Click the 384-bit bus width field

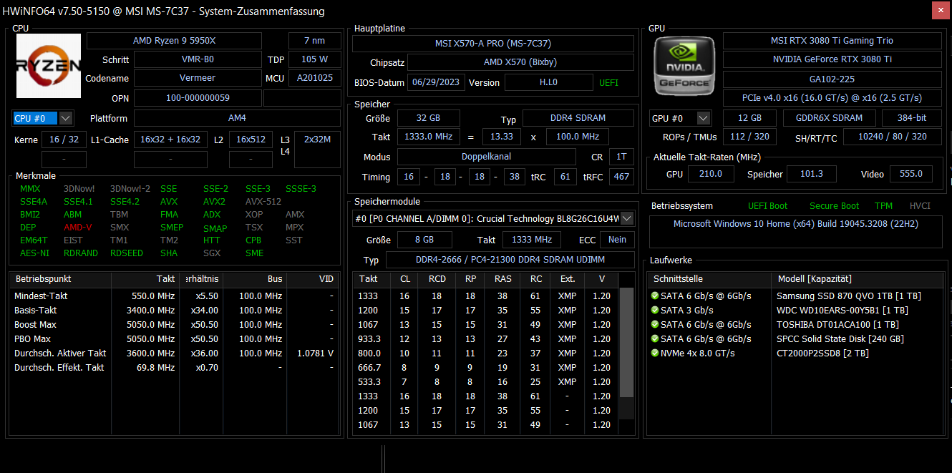(x=911, y=118)
